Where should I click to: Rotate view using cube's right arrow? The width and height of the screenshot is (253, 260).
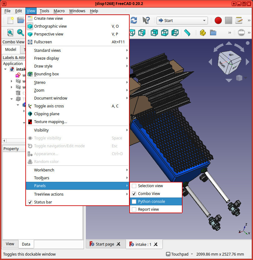point(247,62)
